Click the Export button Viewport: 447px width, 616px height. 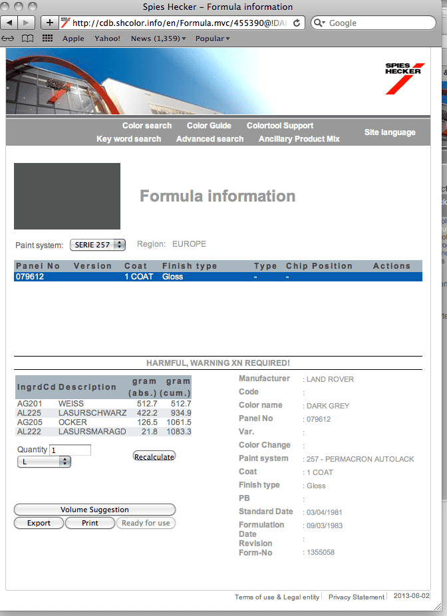pos(39,523)
